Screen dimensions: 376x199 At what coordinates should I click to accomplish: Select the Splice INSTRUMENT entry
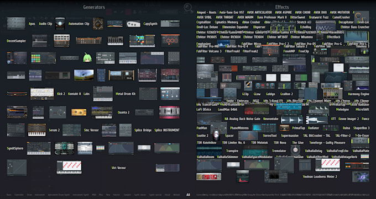[167, 130]
